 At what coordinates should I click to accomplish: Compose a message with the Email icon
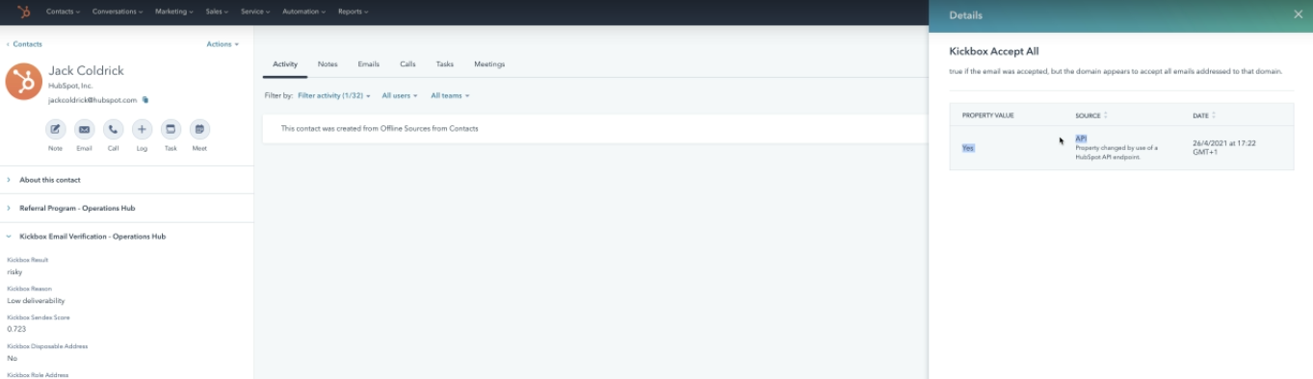coord(84,129)
